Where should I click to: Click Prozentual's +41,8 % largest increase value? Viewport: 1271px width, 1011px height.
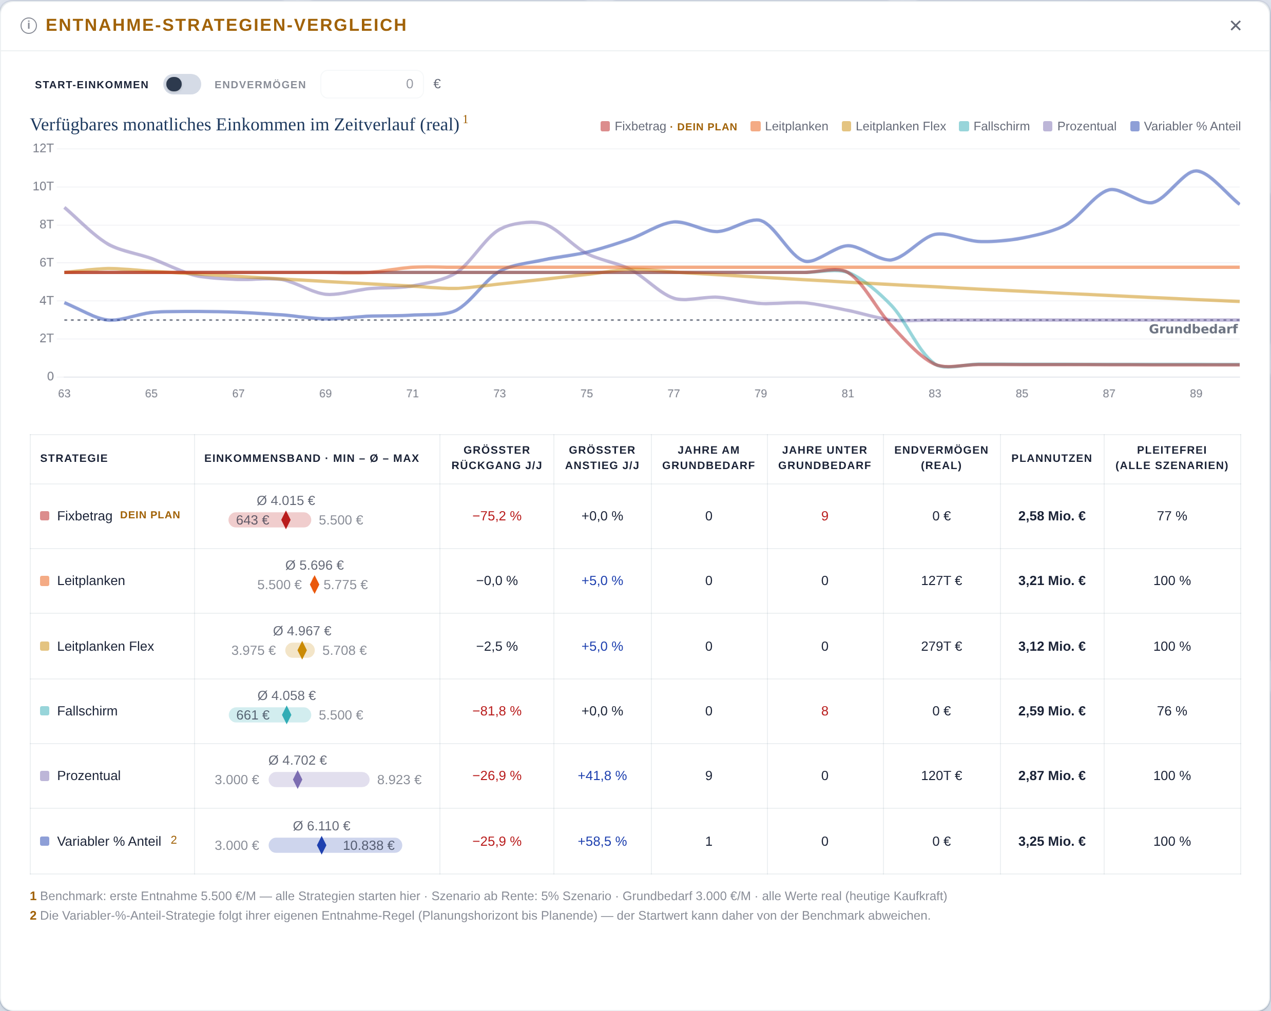[603, 776]
